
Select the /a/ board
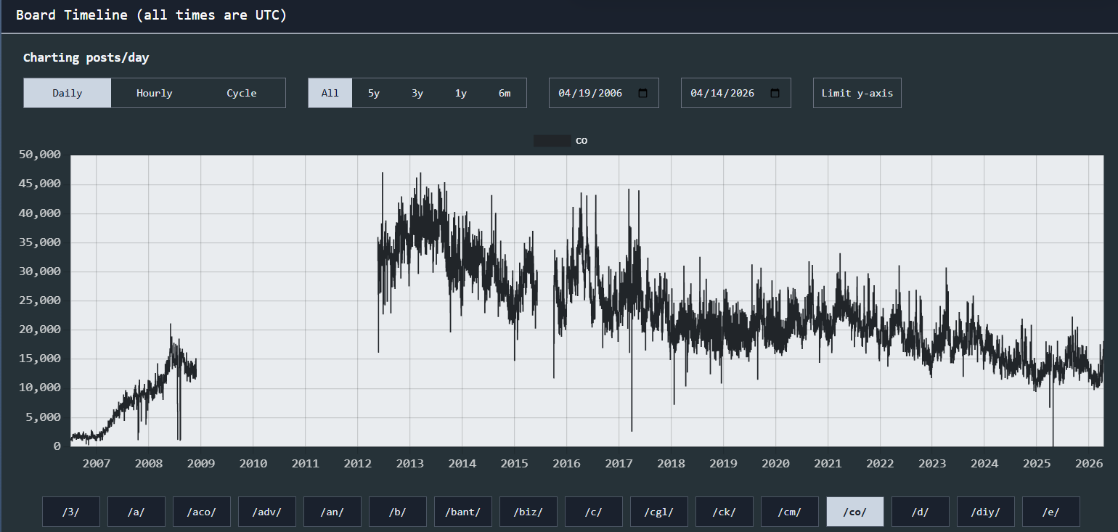pos(136,512)
